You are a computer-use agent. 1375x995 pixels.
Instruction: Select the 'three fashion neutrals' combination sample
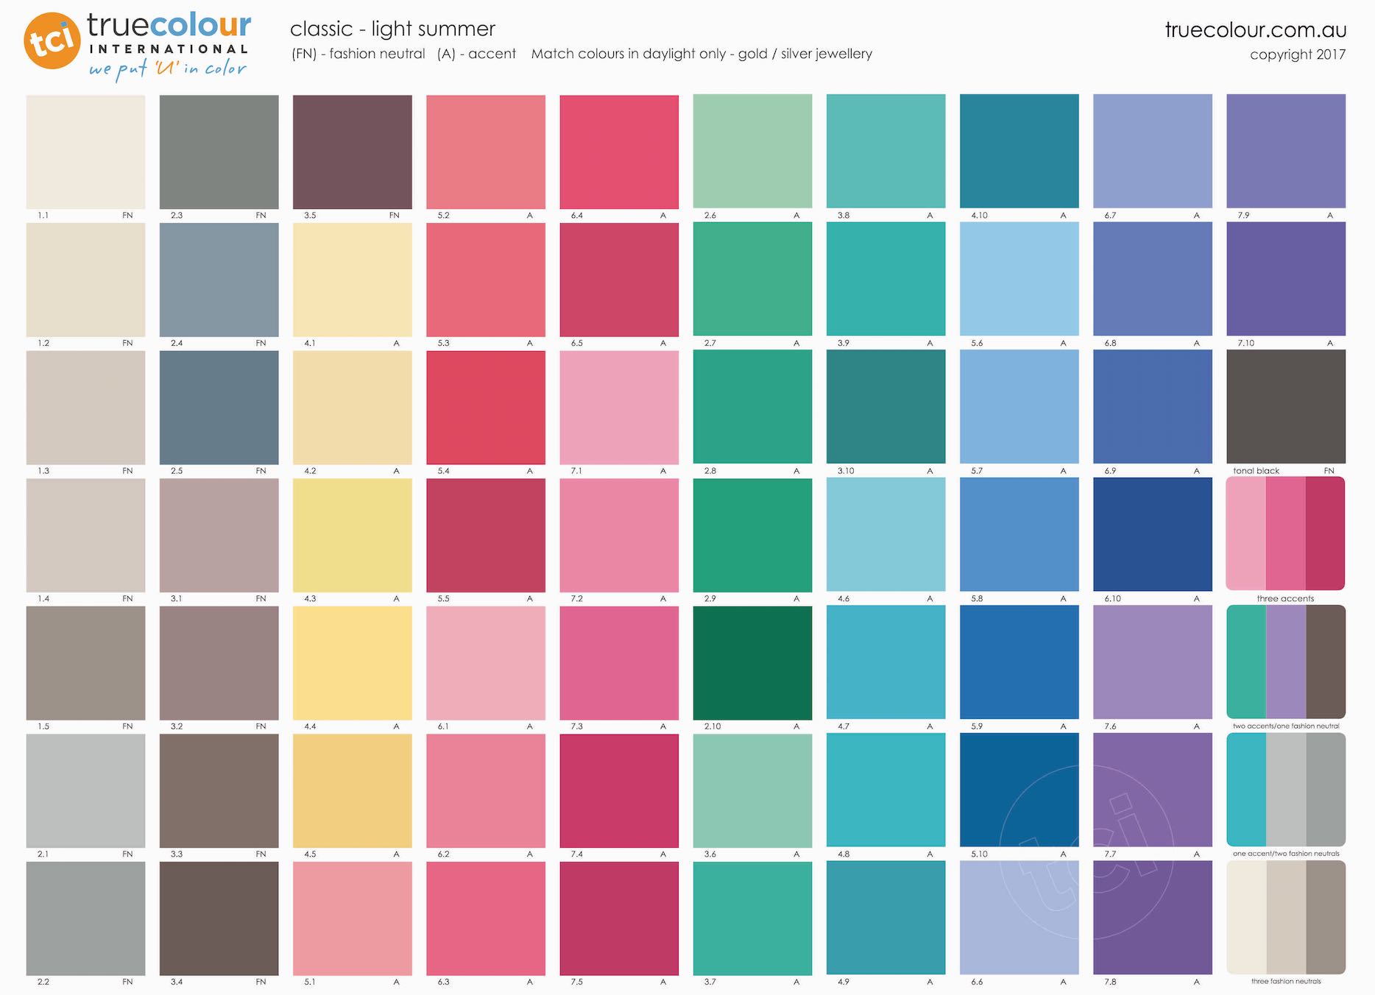click(1285, 917)
